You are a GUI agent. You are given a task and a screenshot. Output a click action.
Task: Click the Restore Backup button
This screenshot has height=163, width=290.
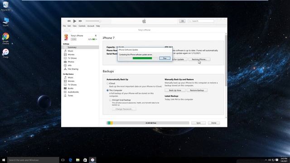(x=197, y=91)
